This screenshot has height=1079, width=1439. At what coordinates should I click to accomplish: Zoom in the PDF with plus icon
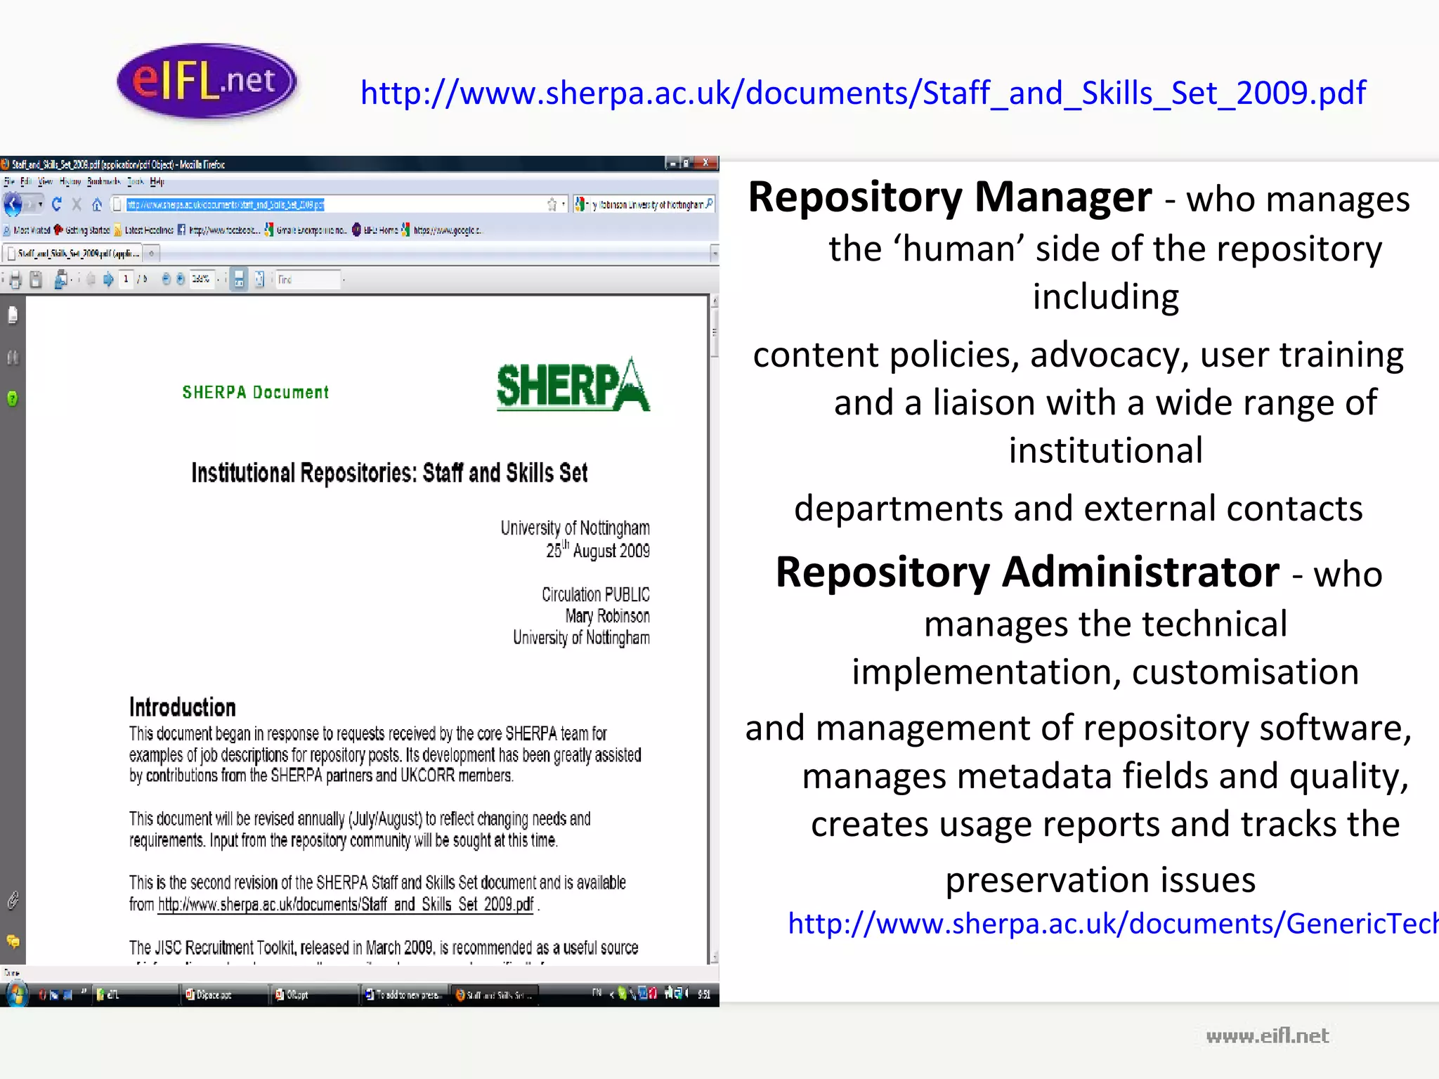181,279
